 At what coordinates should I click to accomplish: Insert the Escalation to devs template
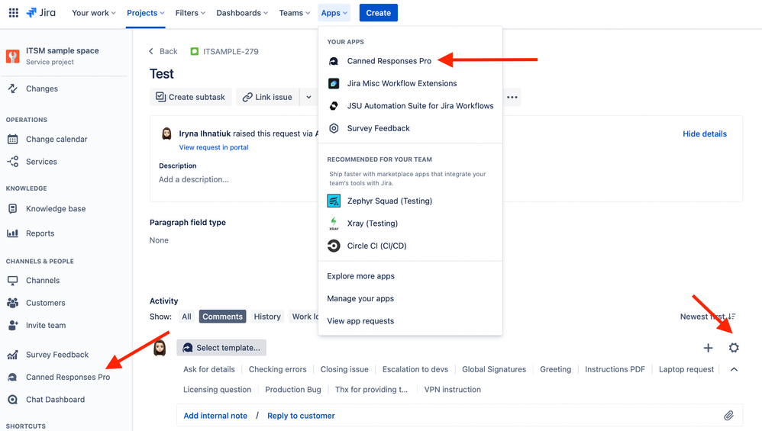point(415,369)
